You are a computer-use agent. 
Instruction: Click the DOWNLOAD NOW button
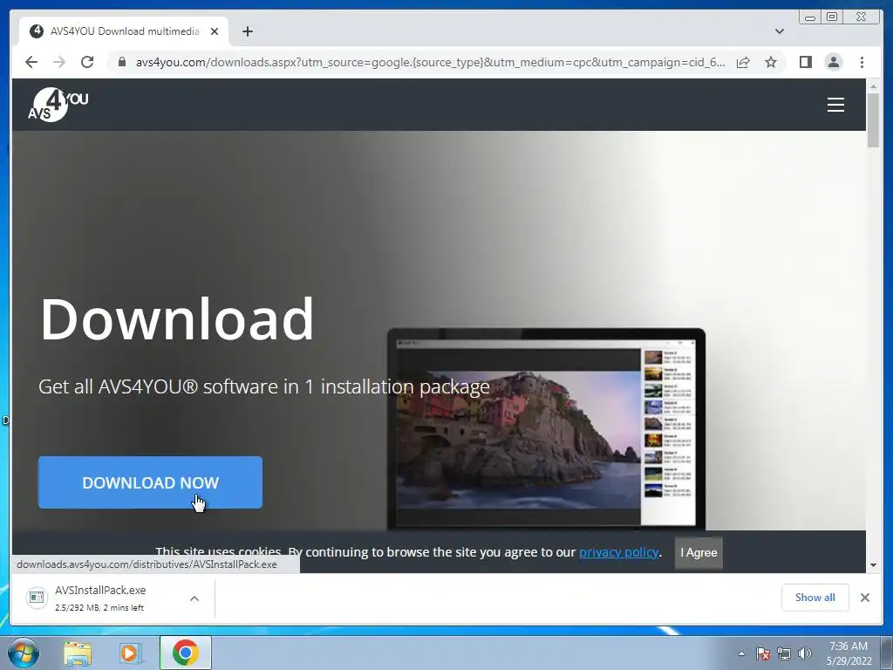(150, 482)
